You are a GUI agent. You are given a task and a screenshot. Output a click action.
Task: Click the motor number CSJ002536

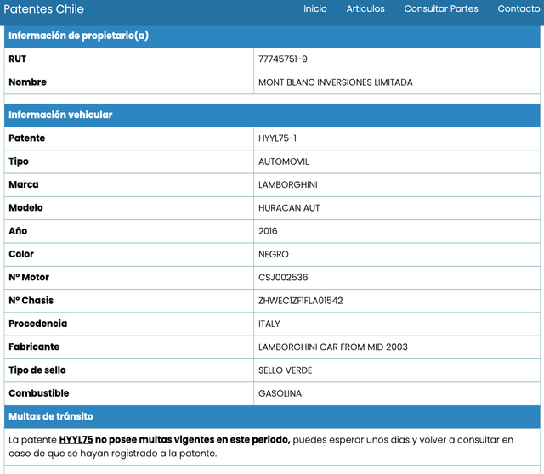point(283,278)
